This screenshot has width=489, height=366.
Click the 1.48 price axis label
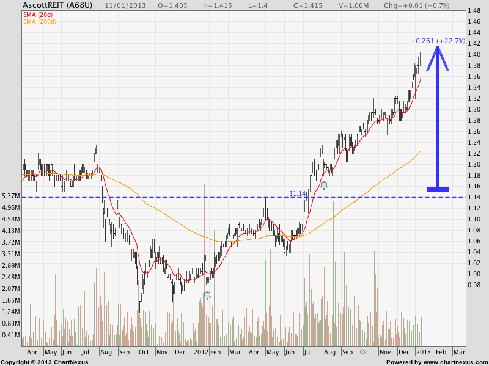[x=473, y=10]
